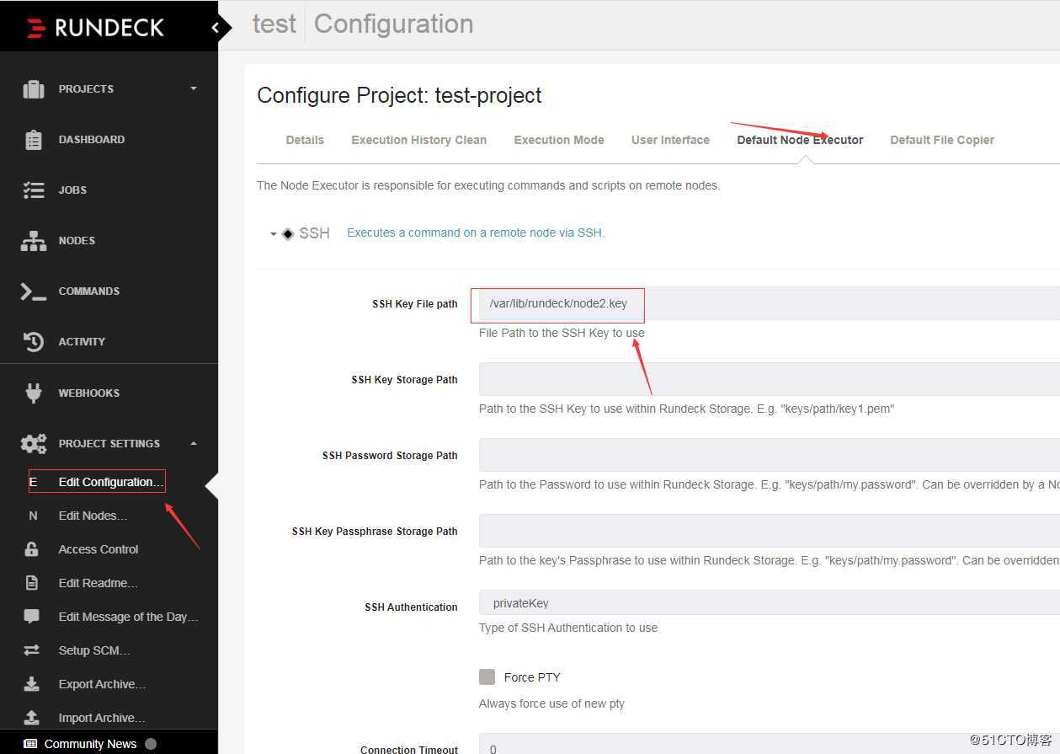Click the Community News newspaper icon
The width and height of the screenshot is (1060, 754).
30,744
